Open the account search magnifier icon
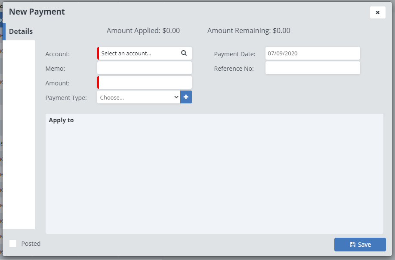395x260 pixels. 184,53
